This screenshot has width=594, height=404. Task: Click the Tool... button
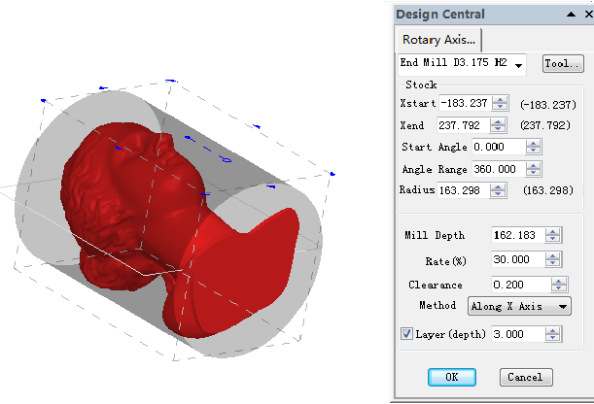tap(563, 63)
